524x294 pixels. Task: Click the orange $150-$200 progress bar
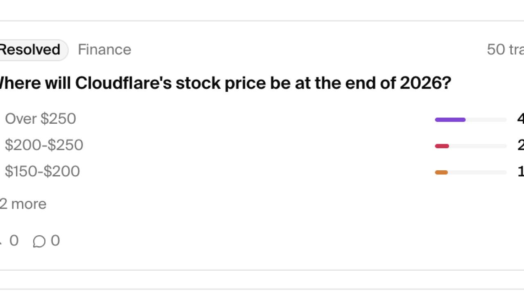click(x=441, y=172)
